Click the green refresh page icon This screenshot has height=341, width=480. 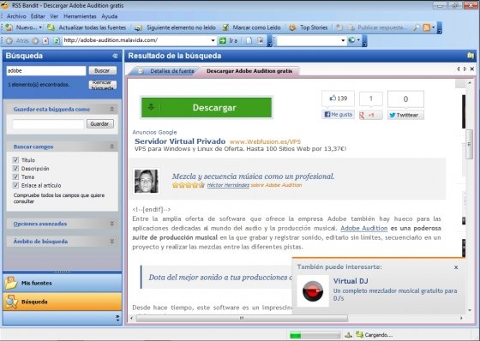[x=57, y=40]
